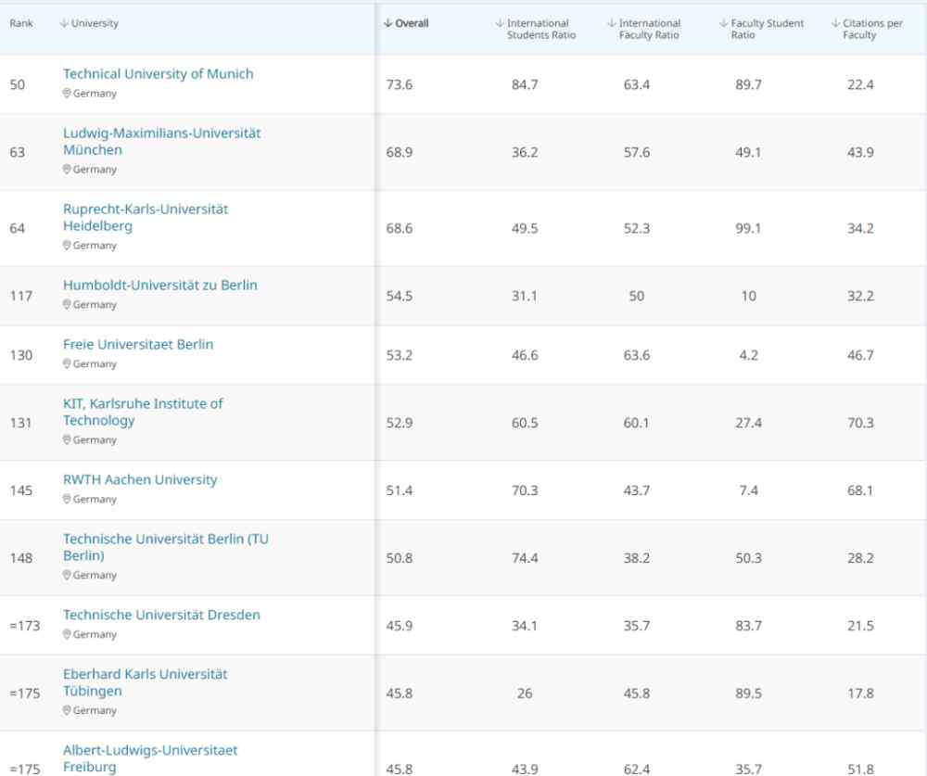The height and width of the screenshot is (776, 927).
Task: Open Technische Universität Dresden page
Action: coord(161,615)
